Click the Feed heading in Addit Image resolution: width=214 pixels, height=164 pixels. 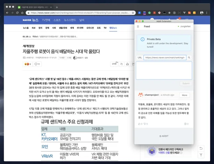pyautogui.click(x=147, y=27)
